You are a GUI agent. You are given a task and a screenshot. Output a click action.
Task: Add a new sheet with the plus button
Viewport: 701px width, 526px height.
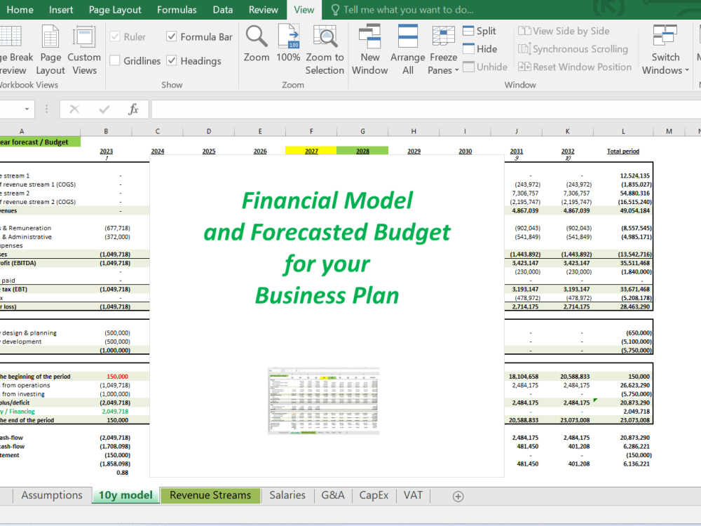(458, 496)
